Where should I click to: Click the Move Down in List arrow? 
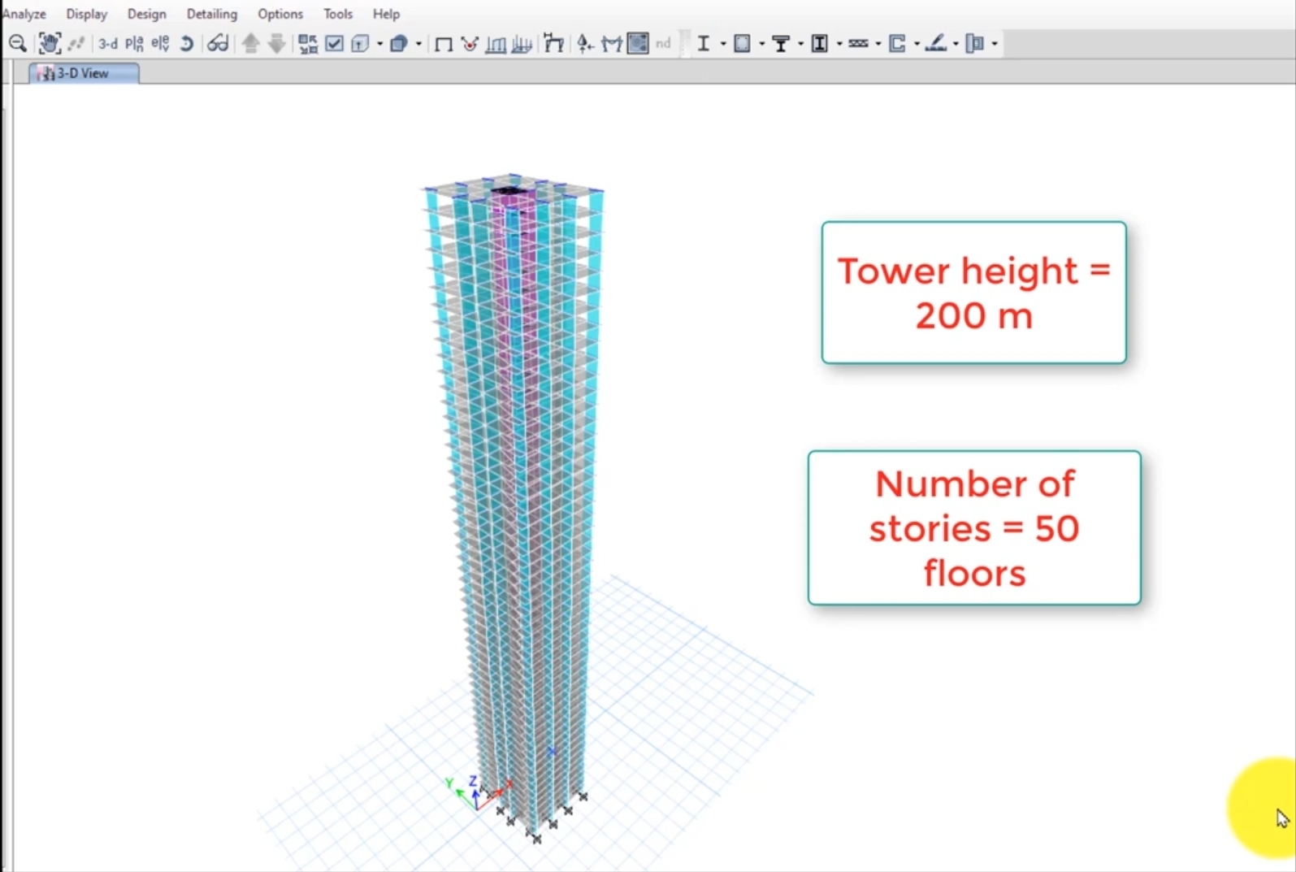(277, 44)
